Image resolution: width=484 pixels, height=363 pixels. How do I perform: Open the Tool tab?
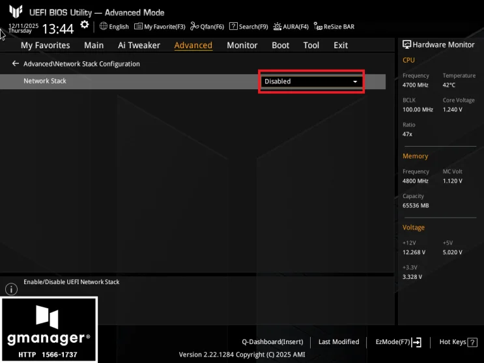(x=311, y=45)
